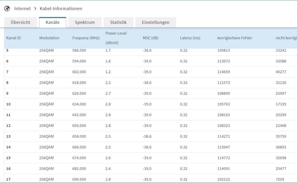Click the Latenz (ms) column header
Screen dimensions: 297x183
[190, 38]
